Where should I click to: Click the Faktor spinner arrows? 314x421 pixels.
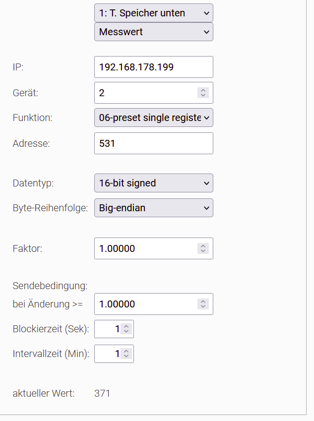click(x=202, y=248)
